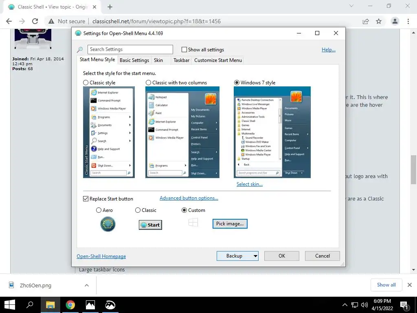This screenshot has width=417, height=313.
Task: Open the Photos app on taskbar
Action: point(90,305)
